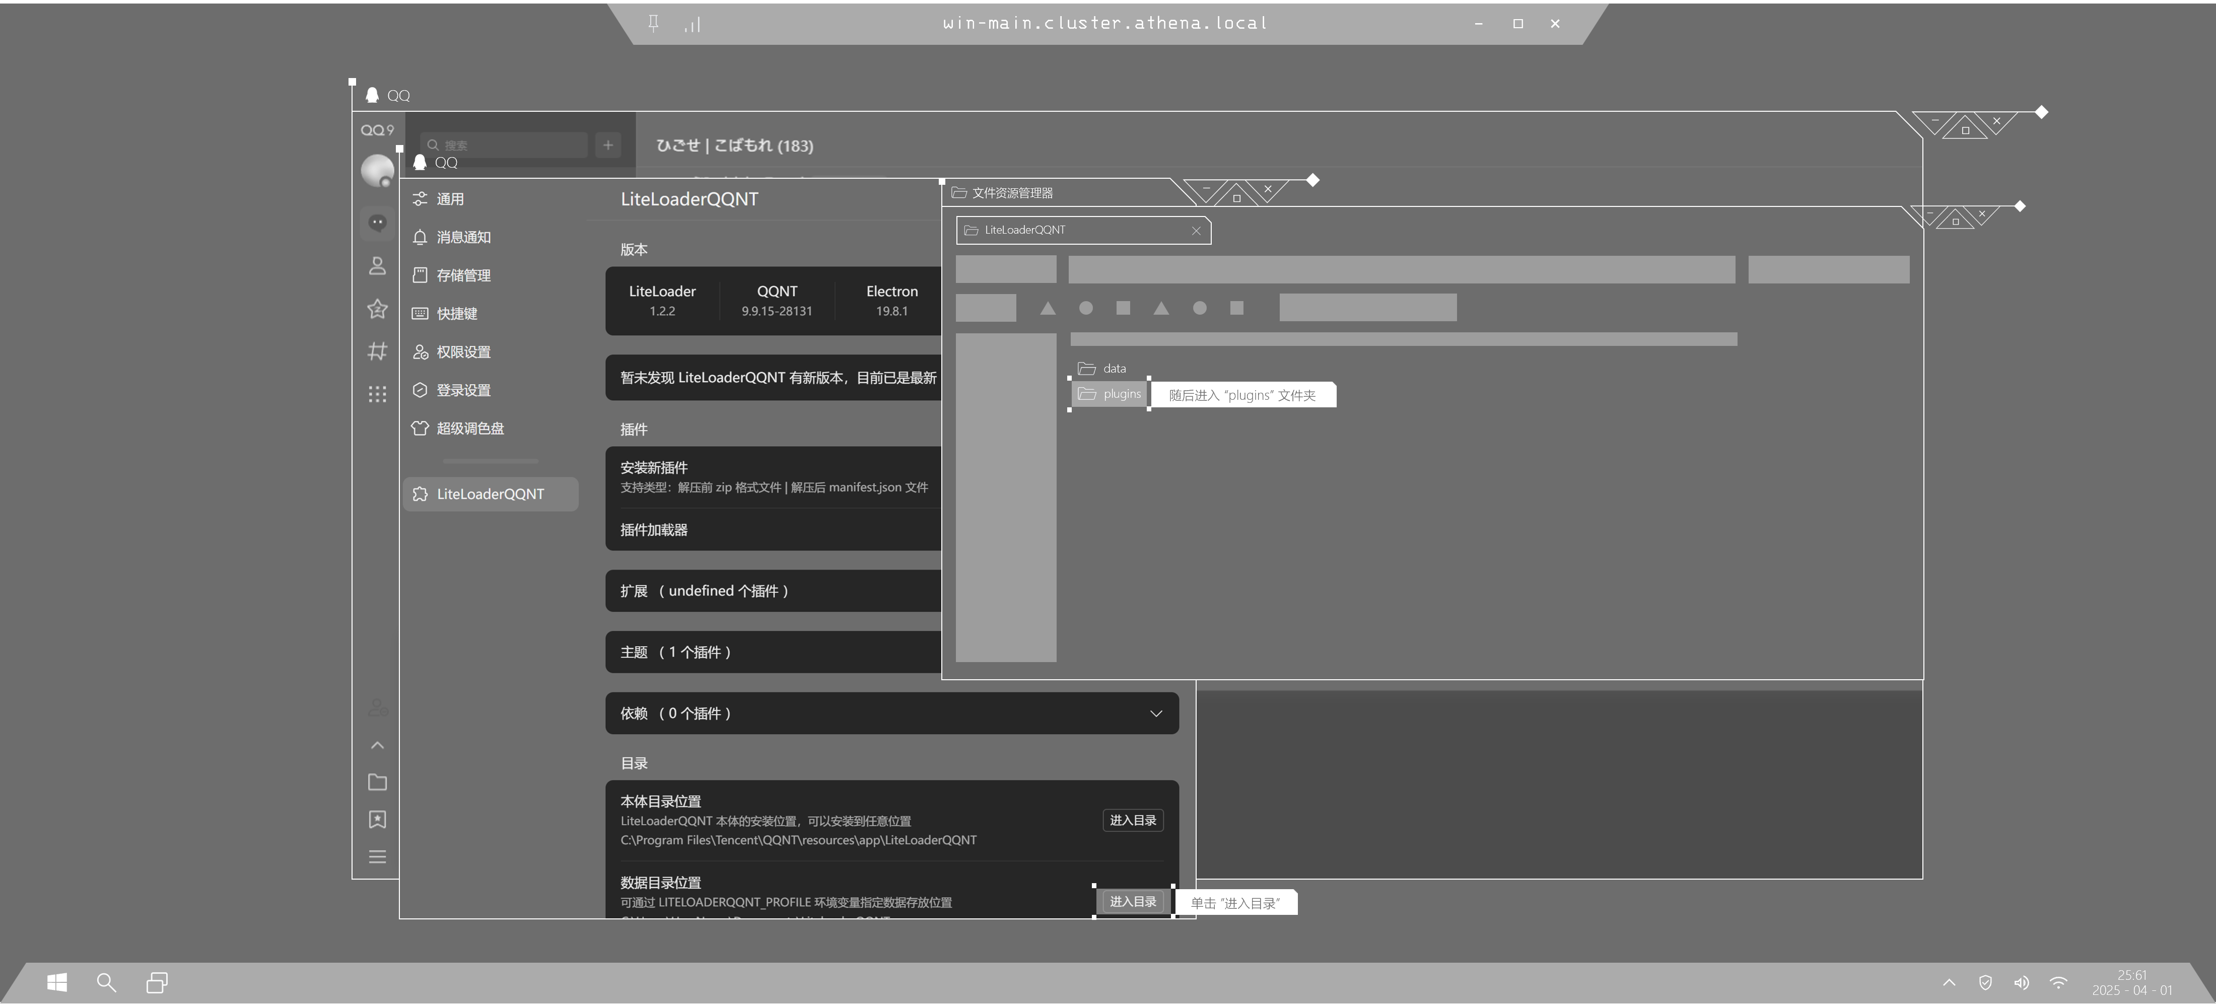Show hidden tray icons chevron
Screen dimensions: 2216x1007
coord(1949,983)
